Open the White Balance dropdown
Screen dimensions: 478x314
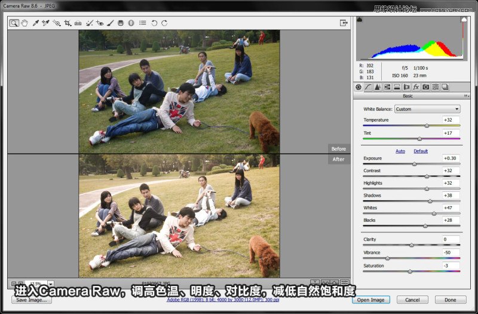click(427, 109)
